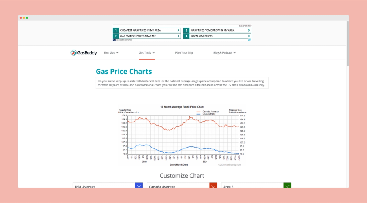Click the Gas Price Charts heading
The width and height of the screenshot is (367, 203).
pyautogui.click(x=124, y=72)
